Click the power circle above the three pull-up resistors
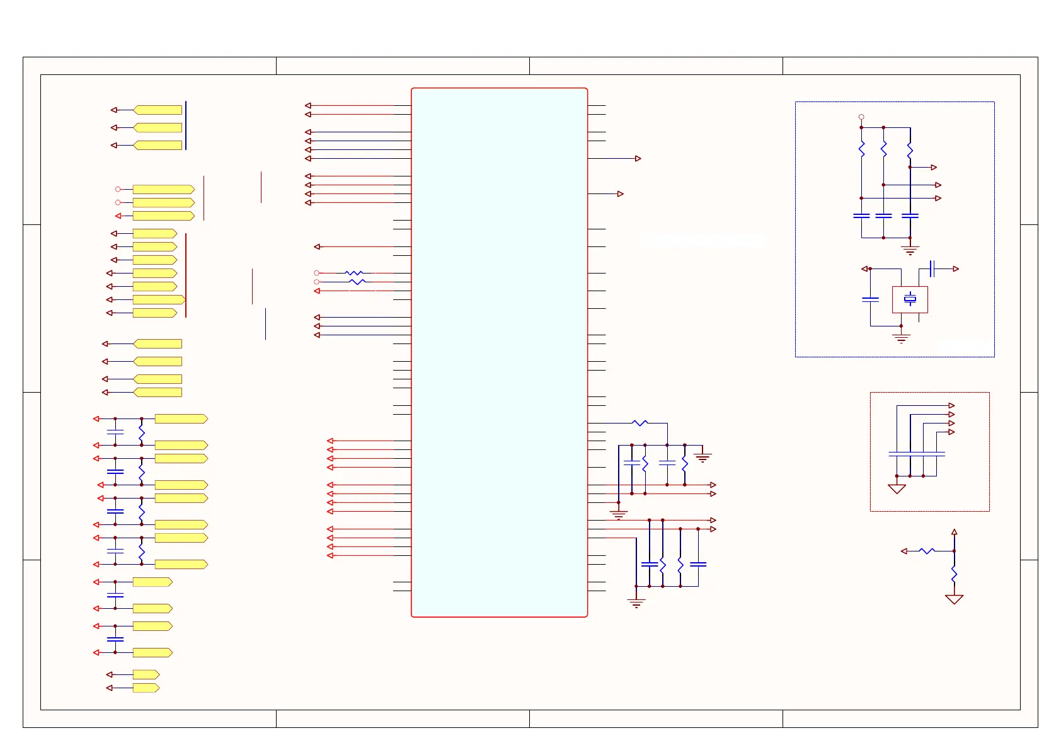 (861, 117)
